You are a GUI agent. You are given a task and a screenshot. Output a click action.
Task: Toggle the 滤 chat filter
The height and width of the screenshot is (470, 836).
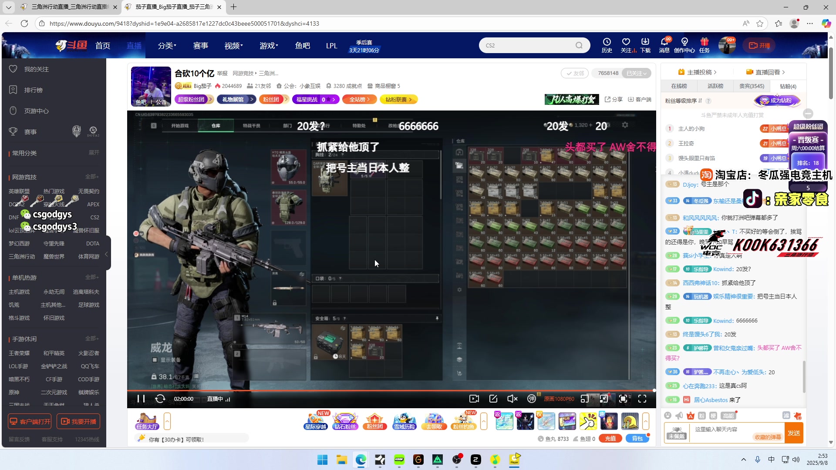(786, 416)
